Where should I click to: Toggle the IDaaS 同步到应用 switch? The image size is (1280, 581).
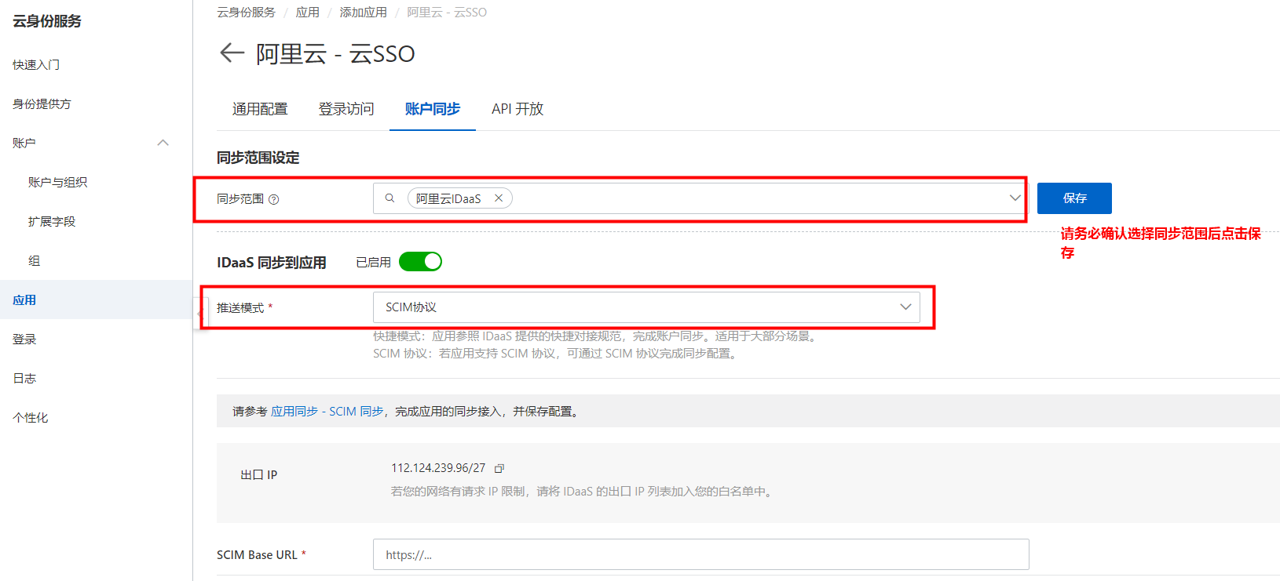point(420,262)
